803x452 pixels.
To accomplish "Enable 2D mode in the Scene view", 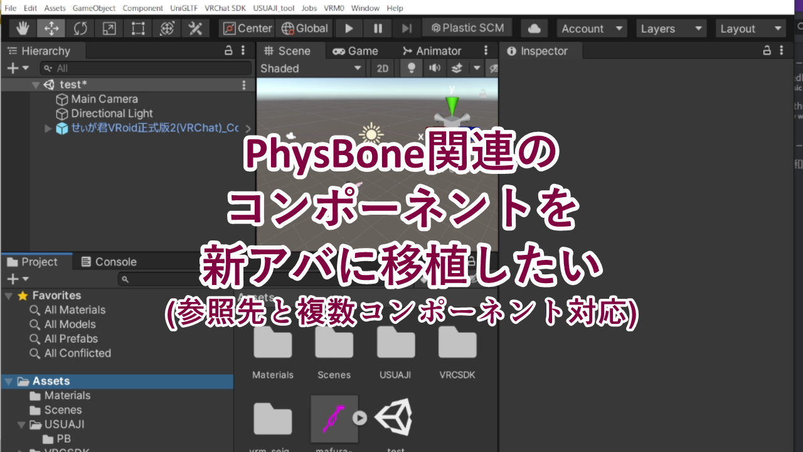I will pyautogui.click(x=382, y=68).
